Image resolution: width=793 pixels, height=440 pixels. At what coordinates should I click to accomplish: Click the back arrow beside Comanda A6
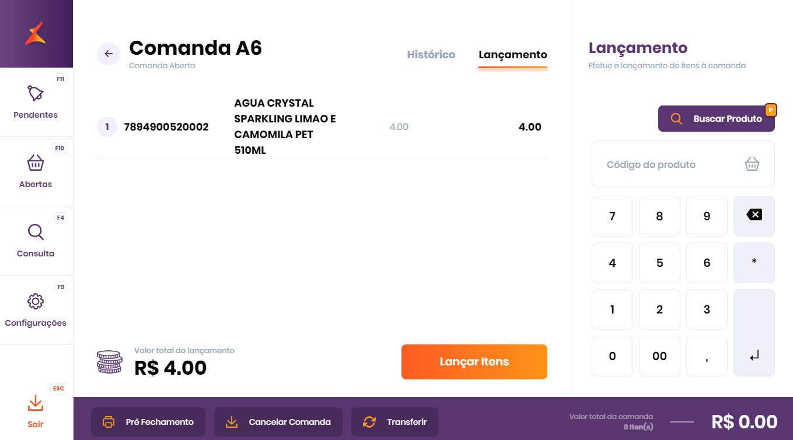tap(109, 54)
